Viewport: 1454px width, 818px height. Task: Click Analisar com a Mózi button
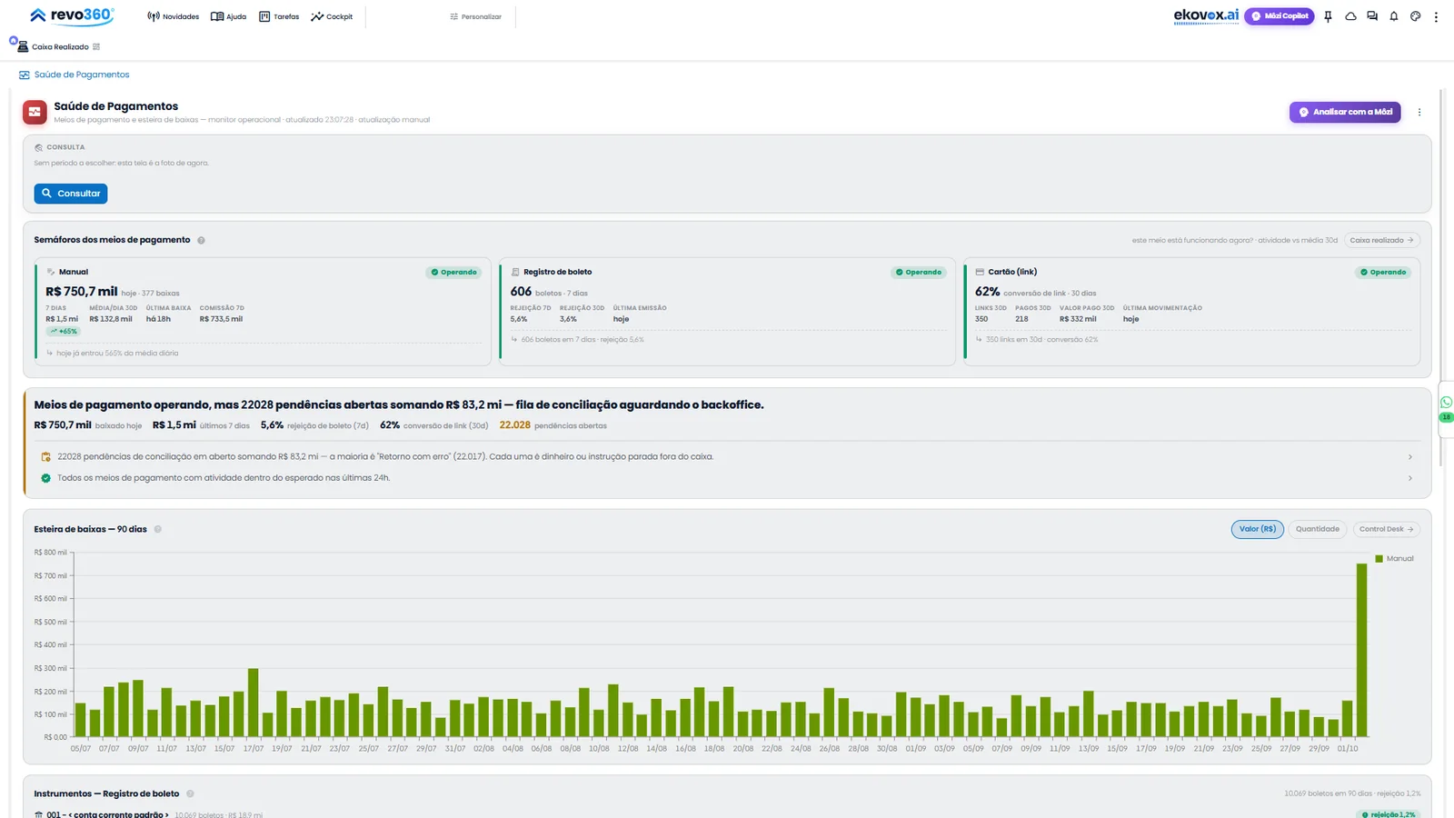click(1345, 112)
